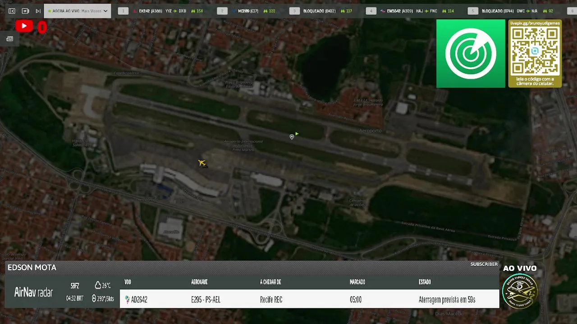The image size is (577, 324).
Task: Click the EDSON MOTA name label
Action: [32, 267]
